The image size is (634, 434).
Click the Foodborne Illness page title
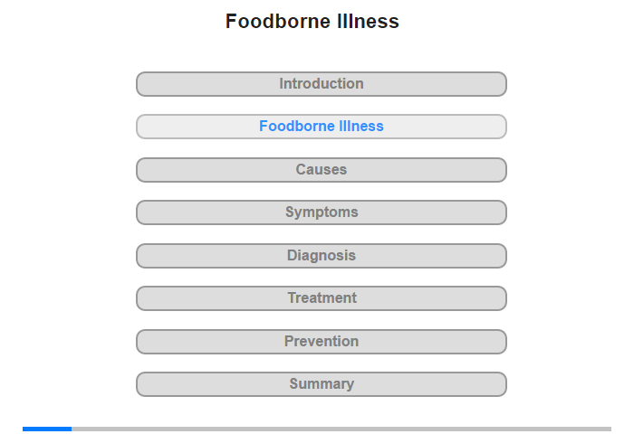[x=312, y=21]
